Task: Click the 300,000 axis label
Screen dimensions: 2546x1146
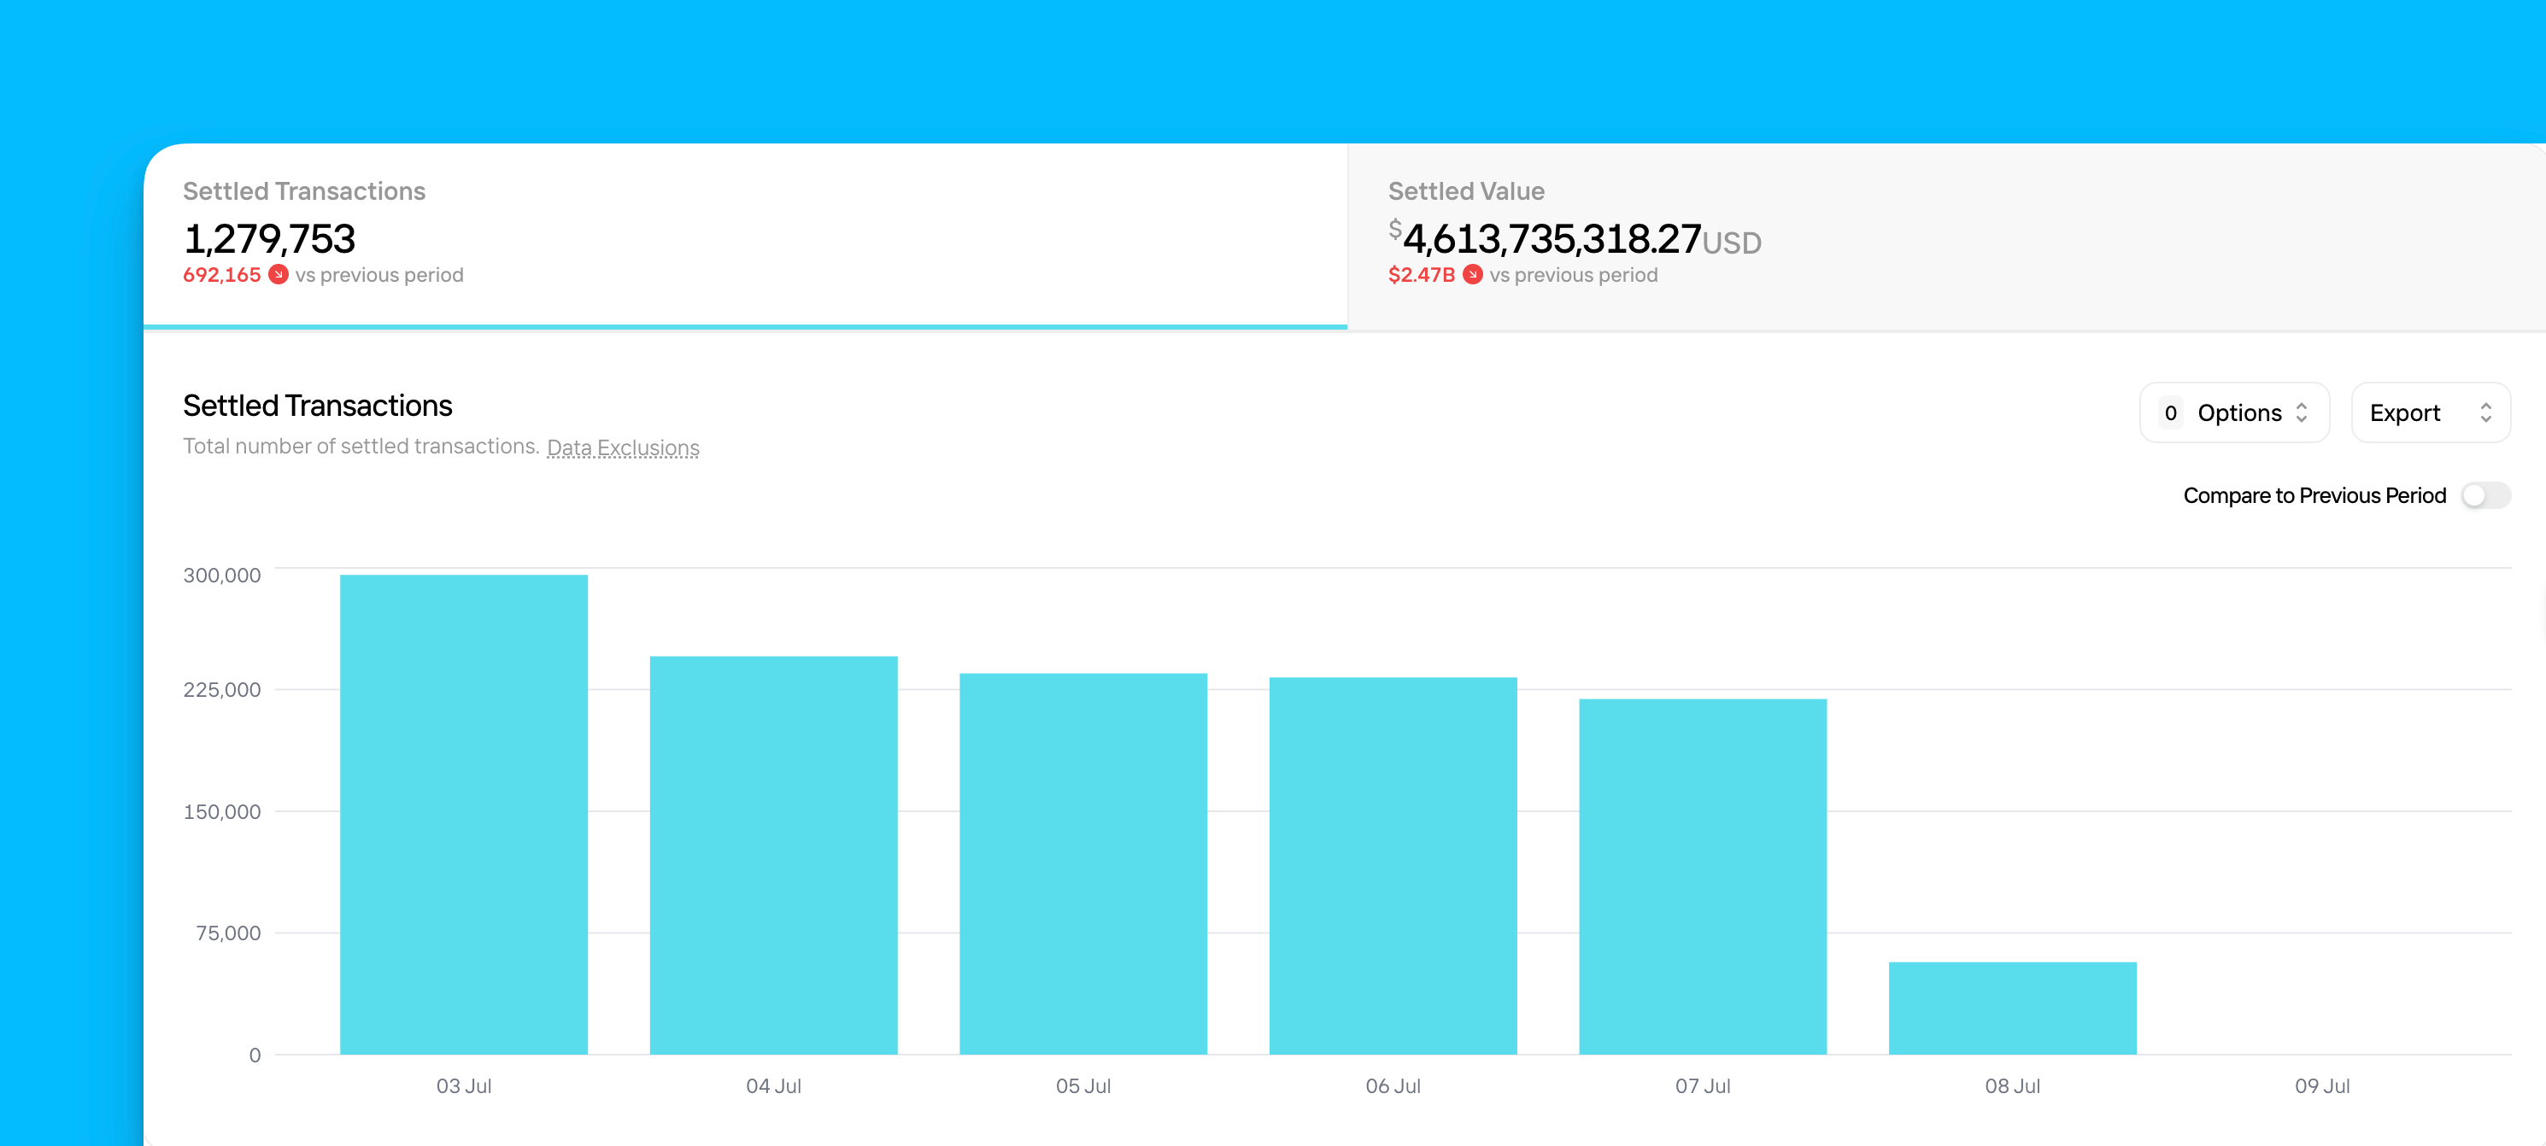Action: click(x=221, y=575)
